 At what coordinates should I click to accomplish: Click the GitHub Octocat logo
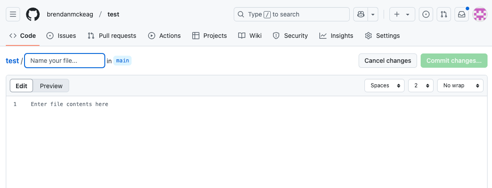click(33, 14)
